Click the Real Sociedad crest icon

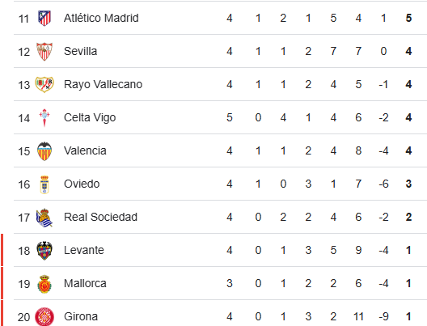click(x=44, y=218)
